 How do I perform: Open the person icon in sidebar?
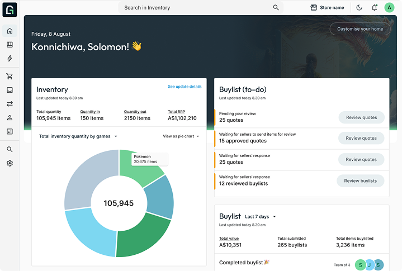point(10,118)
